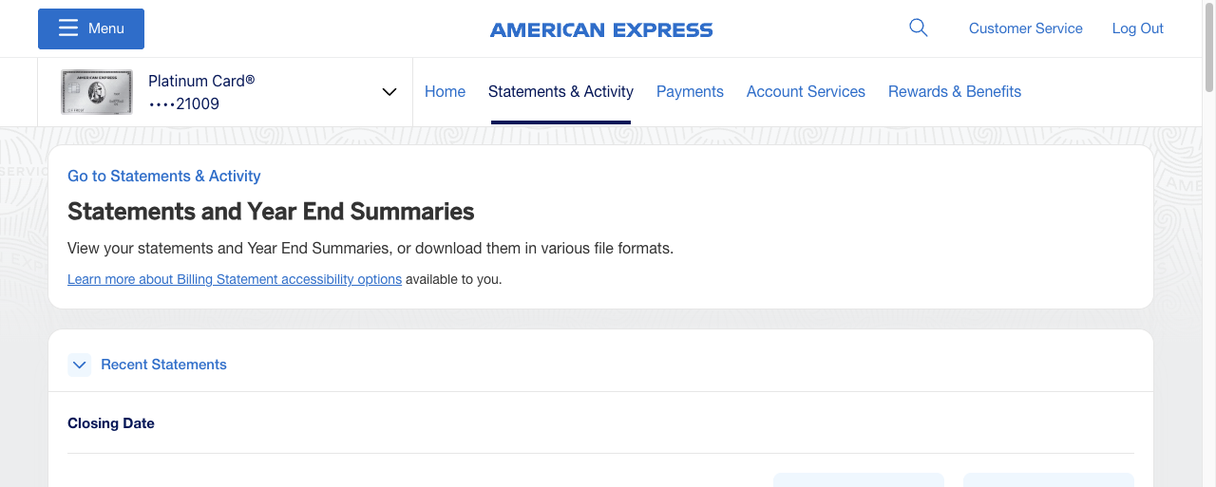Screen dimensions: 1216x487
Task: Click Log Out
Action: point(1137,28)
